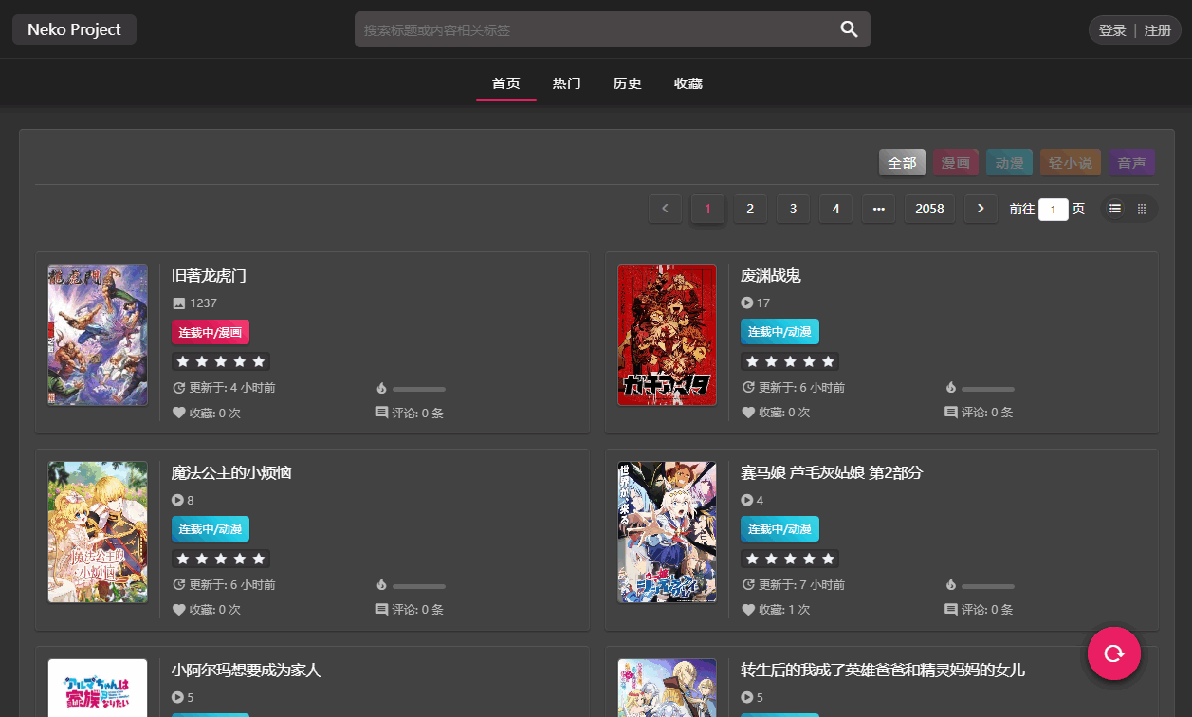Click flame popularity icon on 旧著龙虎门
1192x717 pixels.
click(382, 388)
